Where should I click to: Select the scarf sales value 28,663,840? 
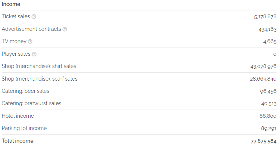coord(263,79)
